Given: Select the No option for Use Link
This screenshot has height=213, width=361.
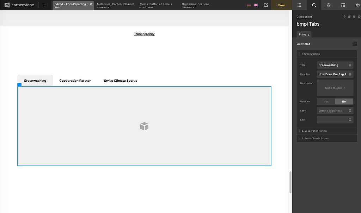Looking at the screenshot, I should (344, 101).
